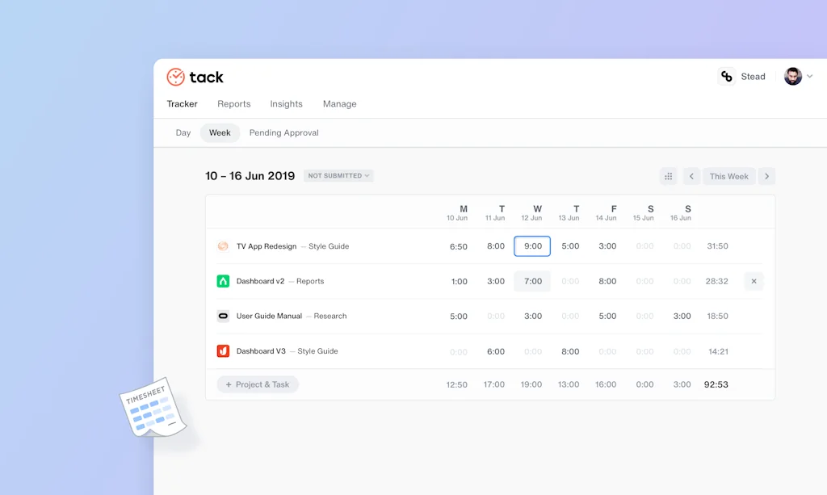Click the Sunday 16 Jun column header
827x495 pixels.
pyautogui.click(x=681, y=212)
